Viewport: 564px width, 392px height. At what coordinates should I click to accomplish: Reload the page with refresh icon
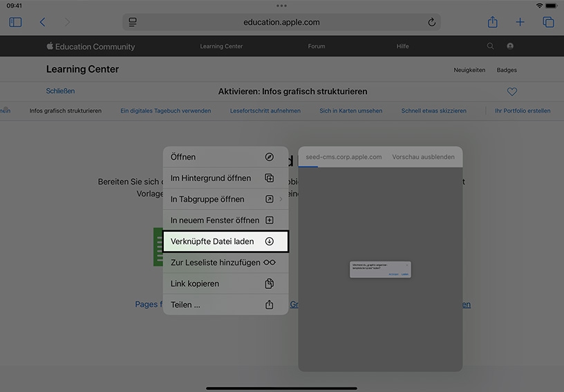[431, 22]
